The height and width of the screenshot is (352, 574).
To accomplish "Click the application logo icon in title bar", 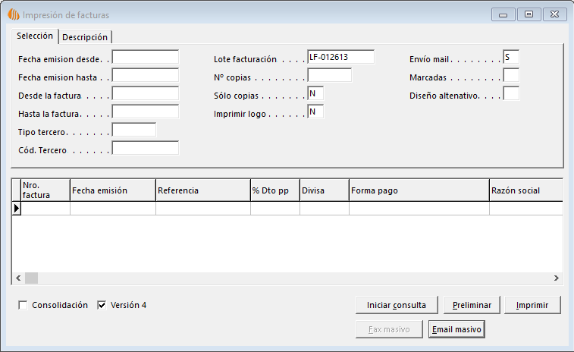I will 13,14.
